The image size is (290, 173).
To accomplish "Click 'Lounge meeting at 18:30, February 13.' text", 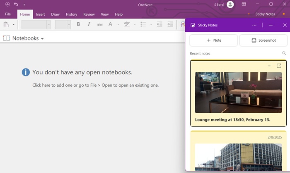I will coord(233,120).
